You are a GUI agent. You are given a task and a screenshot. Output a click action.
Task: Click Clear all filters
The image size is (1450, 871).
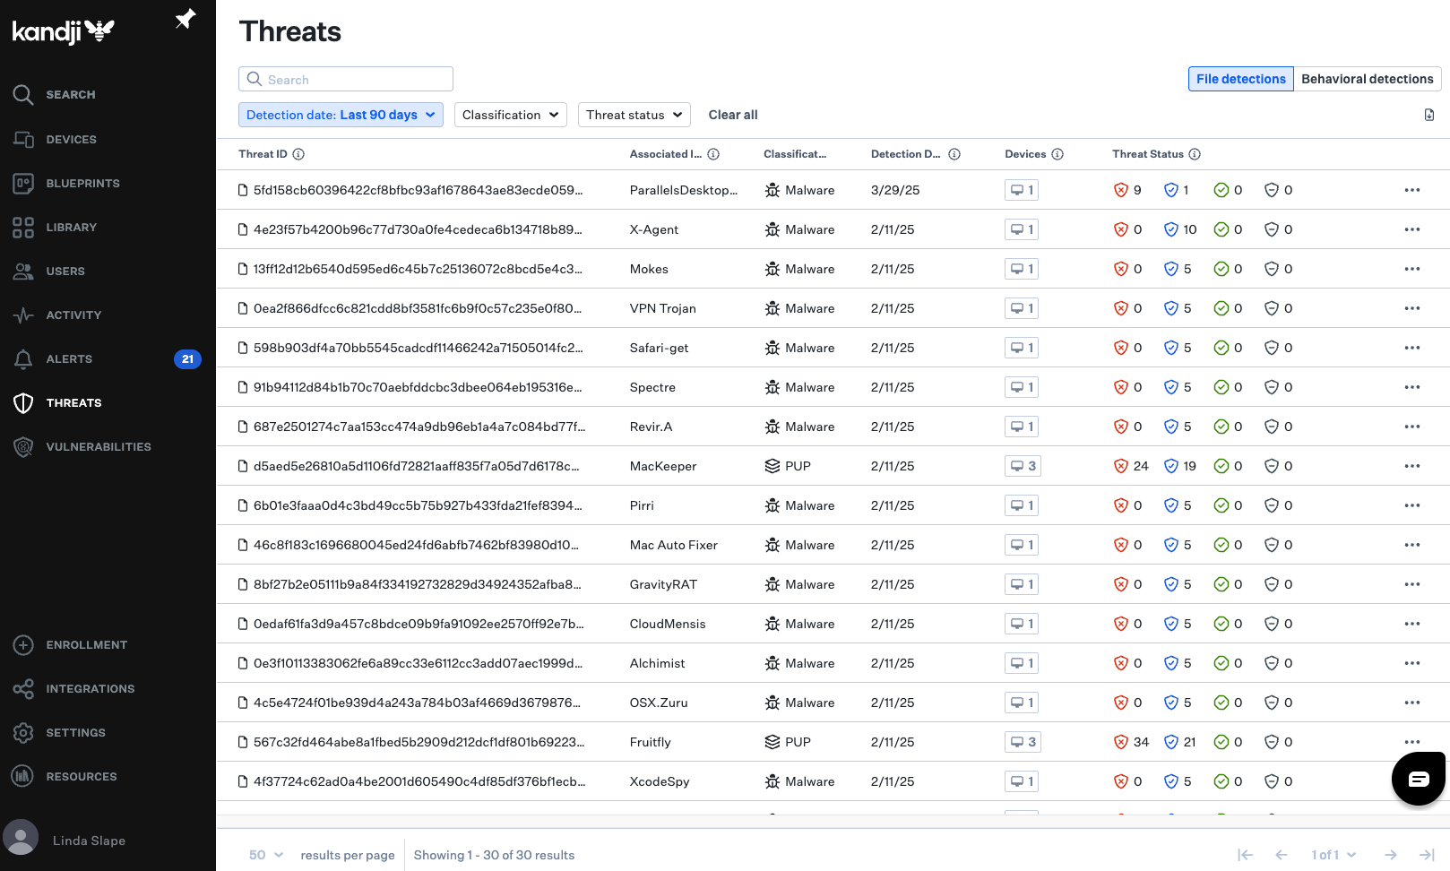(733, 115)
